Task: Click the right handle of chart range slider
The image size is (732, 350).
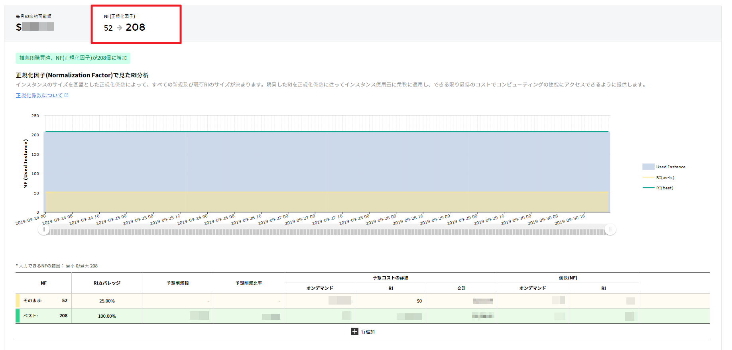Action: tap(610, 230)
